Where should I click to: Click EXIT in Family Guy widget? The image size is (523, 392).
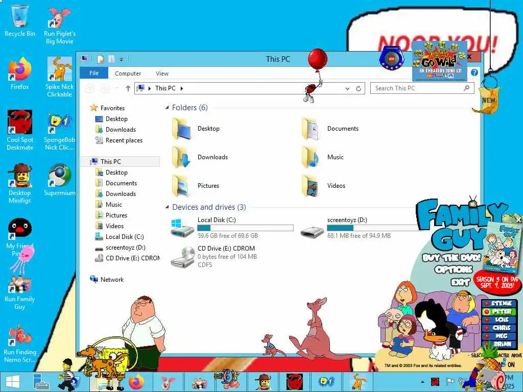click(x=461, y=282)
